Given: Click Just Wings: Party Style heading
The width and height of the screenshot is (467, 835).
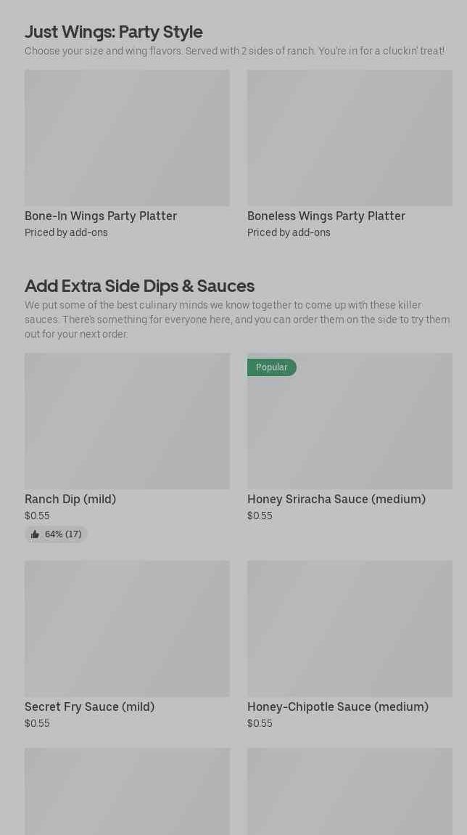Looking at the screenshot, I should click(x=114, y=32).
